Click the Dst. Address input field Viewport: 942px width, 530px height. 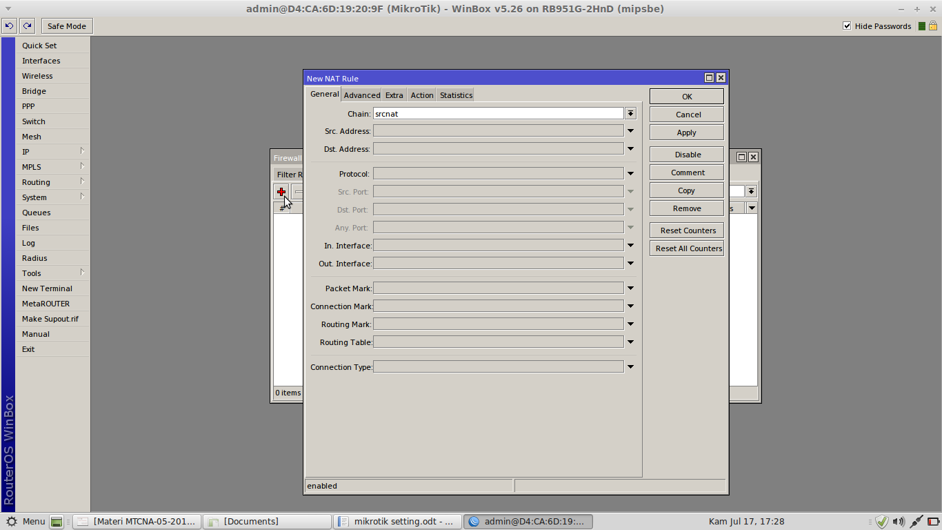click(x=499, y=148)
